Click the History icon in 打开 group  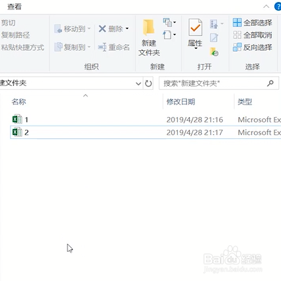point(214,52)
